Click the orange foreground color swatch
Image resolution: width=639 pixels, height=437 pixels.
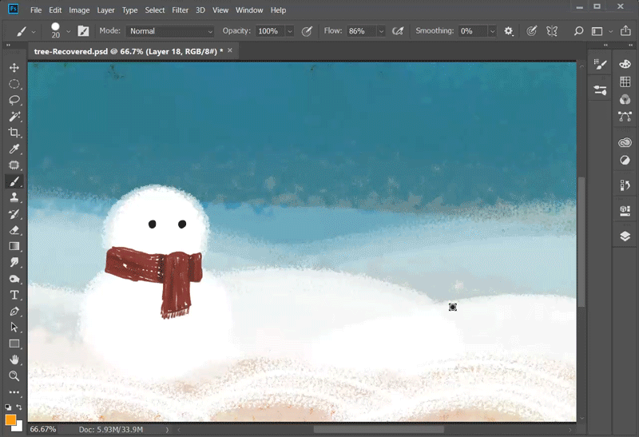[10, 420]
